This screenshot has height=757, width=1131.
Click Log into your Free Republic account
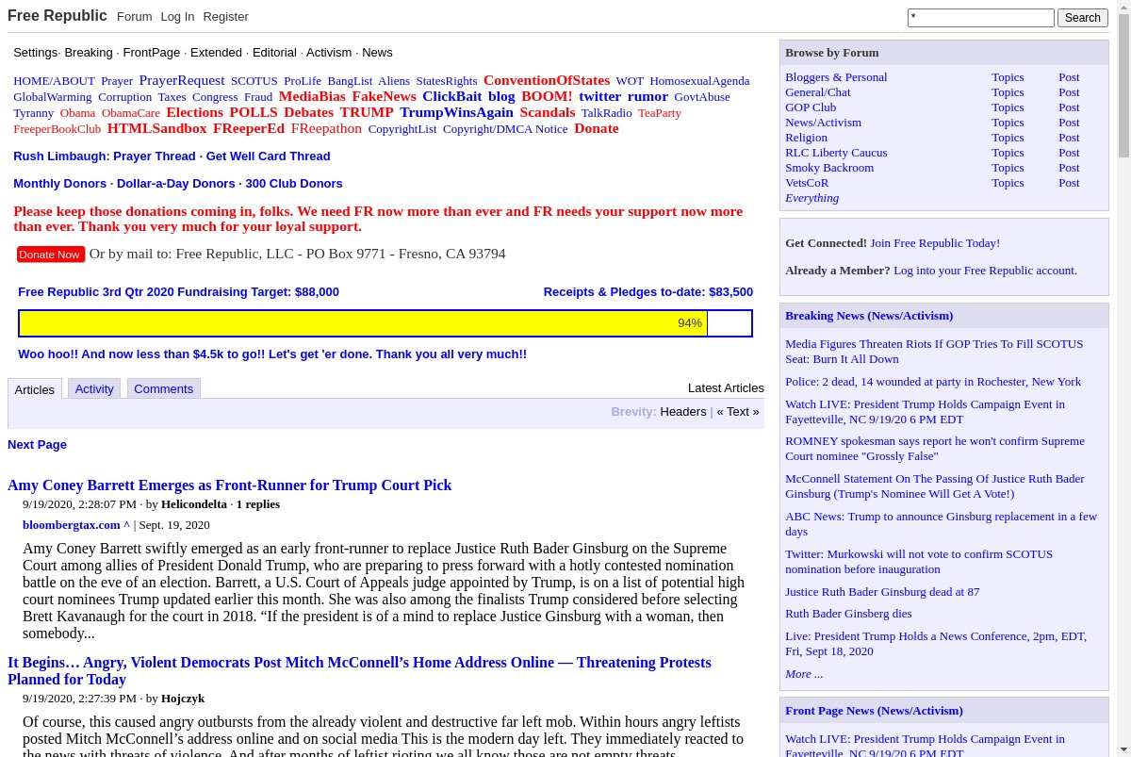[x=985, y=271]
